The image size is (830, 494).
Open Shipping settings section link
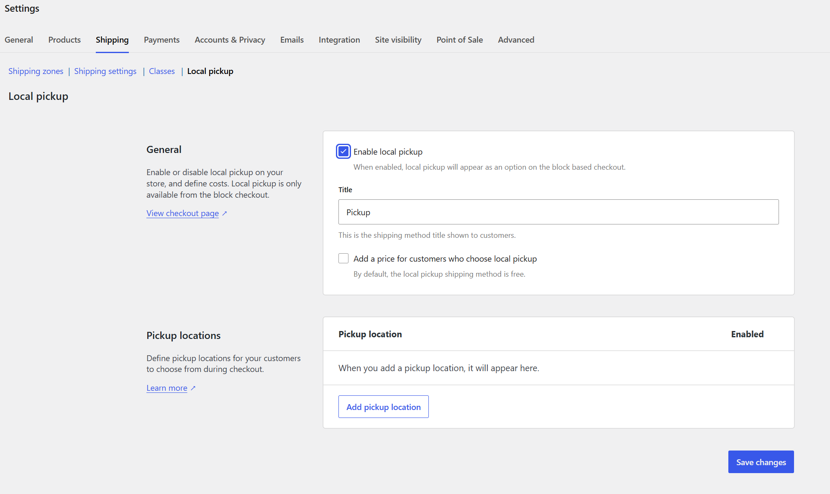click(x=105, y=71)
